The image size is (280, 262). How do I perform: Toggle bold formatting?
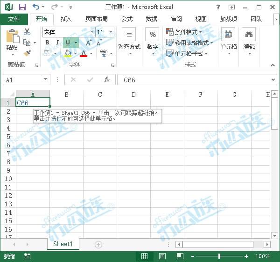click(x=47, y=43)
